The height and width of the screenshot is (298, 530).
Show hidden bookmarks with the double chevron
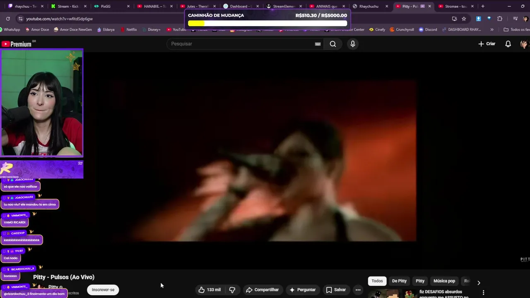click(492, 29)
